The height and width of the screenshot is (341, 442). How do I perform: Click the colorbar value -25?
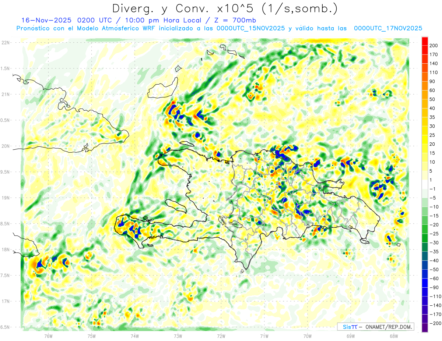[434, 234]
